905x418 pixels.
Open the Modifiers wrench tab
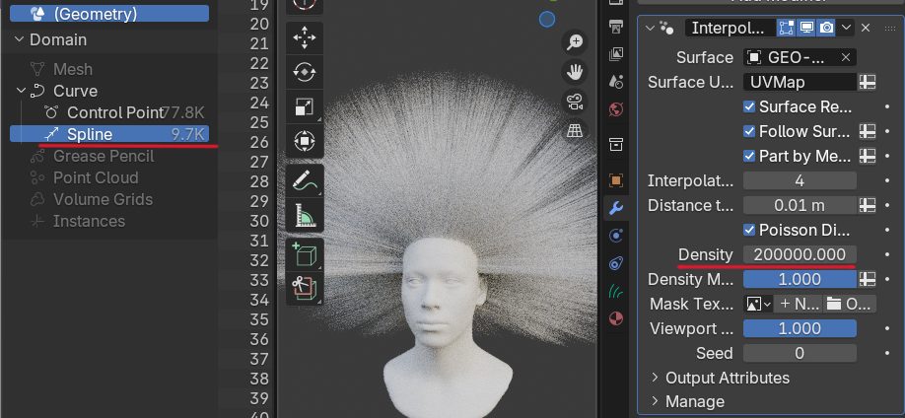pos(616,208)
